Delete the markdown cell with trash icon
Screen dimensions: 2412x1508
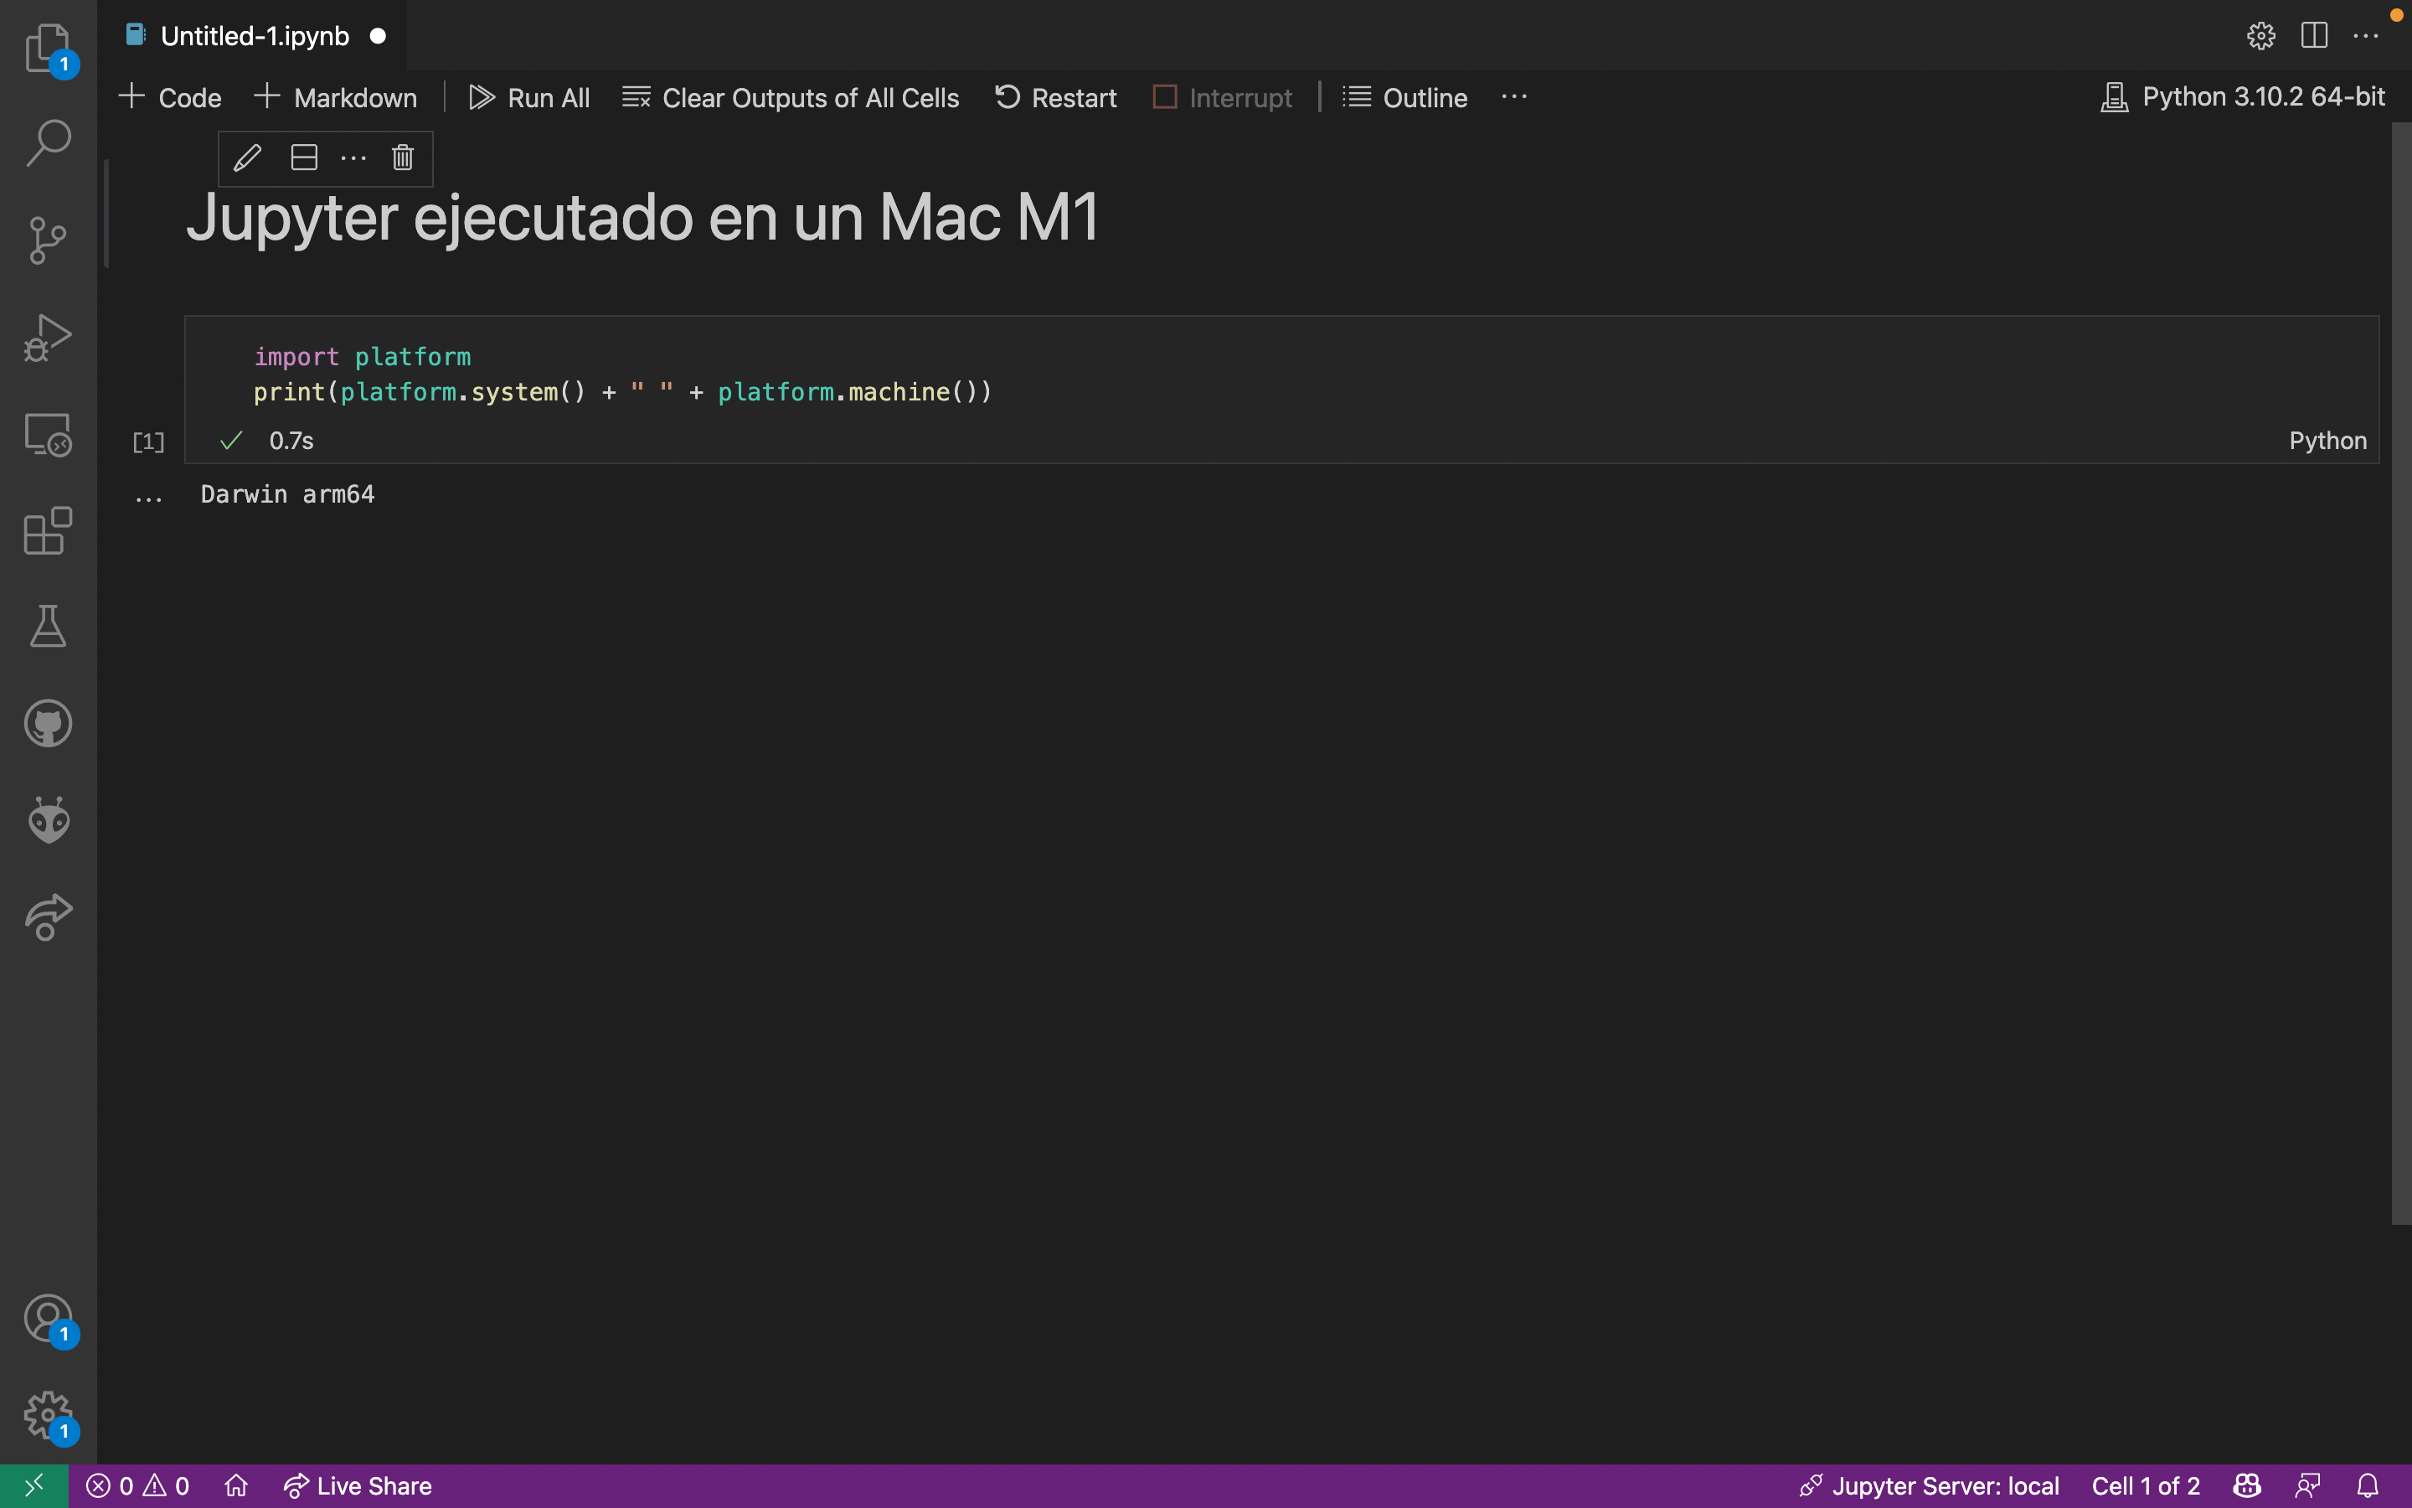point(403,158)
